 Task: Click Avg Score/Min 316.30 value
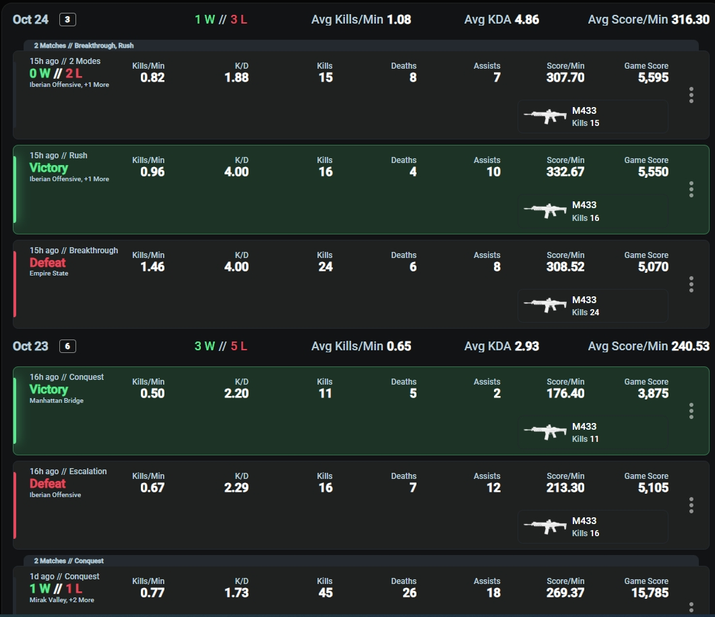(690, 20)
